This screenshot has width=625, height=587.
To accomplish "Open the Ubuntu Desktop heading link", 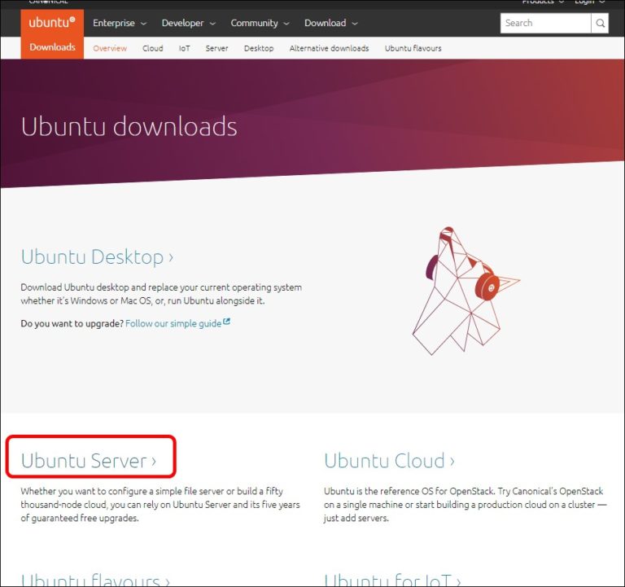I will pyautogui.click(x=97, y=257).
